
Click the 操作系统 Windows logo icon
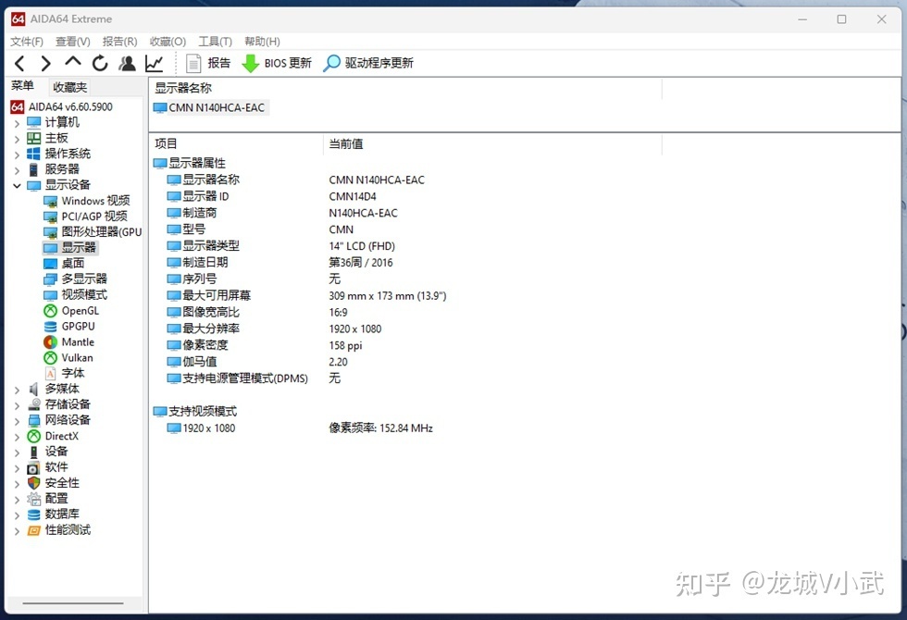click(34, 154)
